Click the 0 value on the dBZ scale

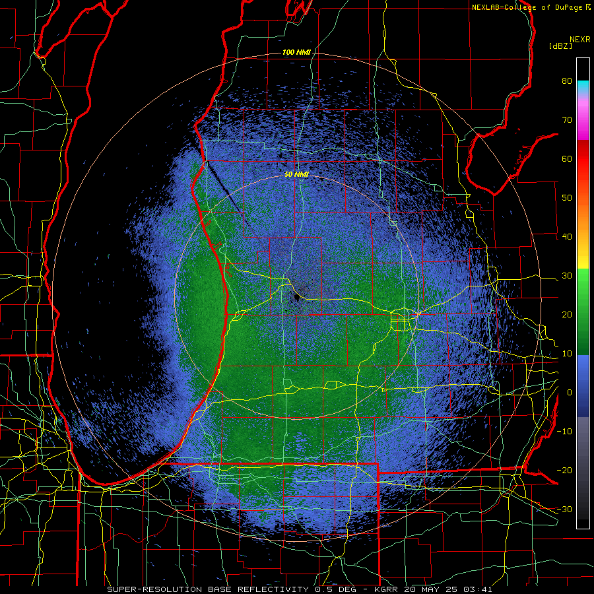tap(570, 393)
